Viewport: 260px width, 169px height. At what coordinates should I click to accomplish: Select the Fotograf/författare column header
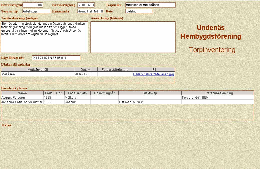pyautogui.click(x=115, y=70)
